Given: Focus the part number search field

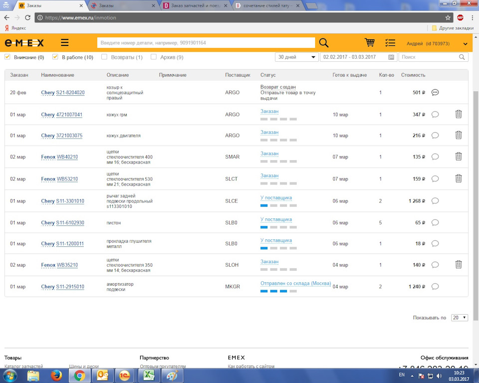Looking at the screenshot, I should [x=206, y=43].
